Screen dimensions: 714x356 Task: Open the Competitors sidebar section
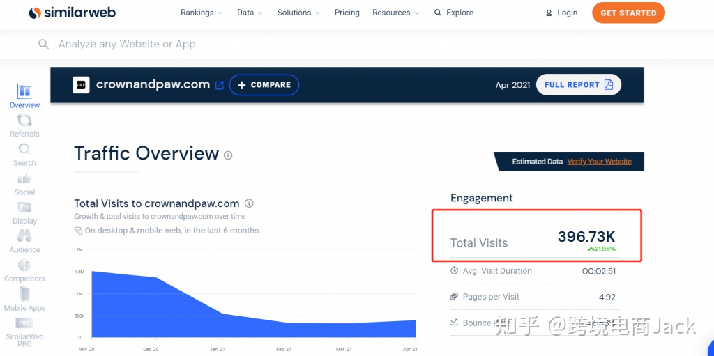(x=24, y=271)
